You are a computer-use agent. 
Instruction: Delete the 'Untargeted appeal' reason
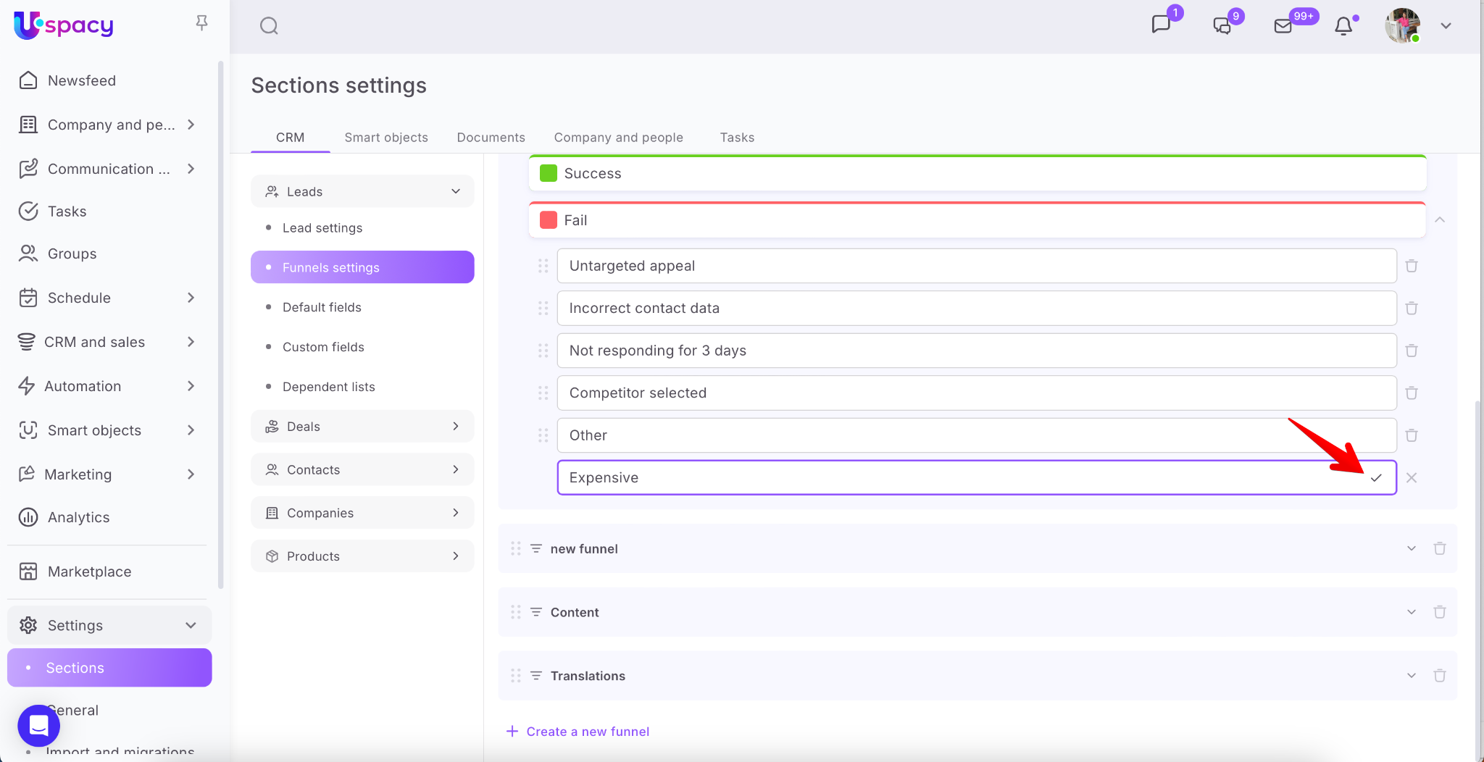(1412, 266)
